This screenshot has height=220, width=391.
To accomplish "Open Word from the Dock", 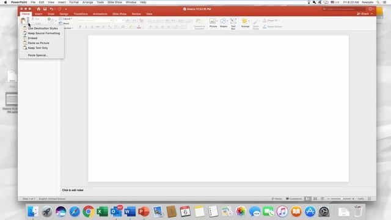I will tap(130, 211).
